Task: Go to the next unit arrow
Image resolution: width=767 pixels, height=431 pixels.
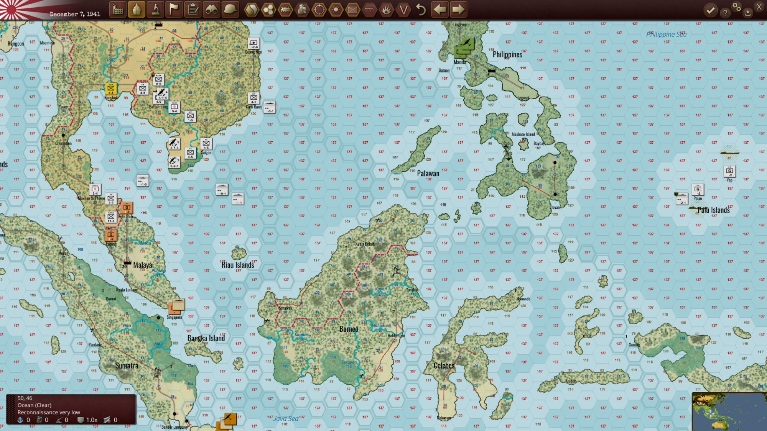Action: 458,10
